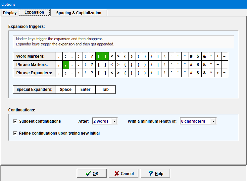Enable comma key in Phrase Expanders row
Image resolution: width=247 pixels, height=182 pixels.
coord(59,73)
